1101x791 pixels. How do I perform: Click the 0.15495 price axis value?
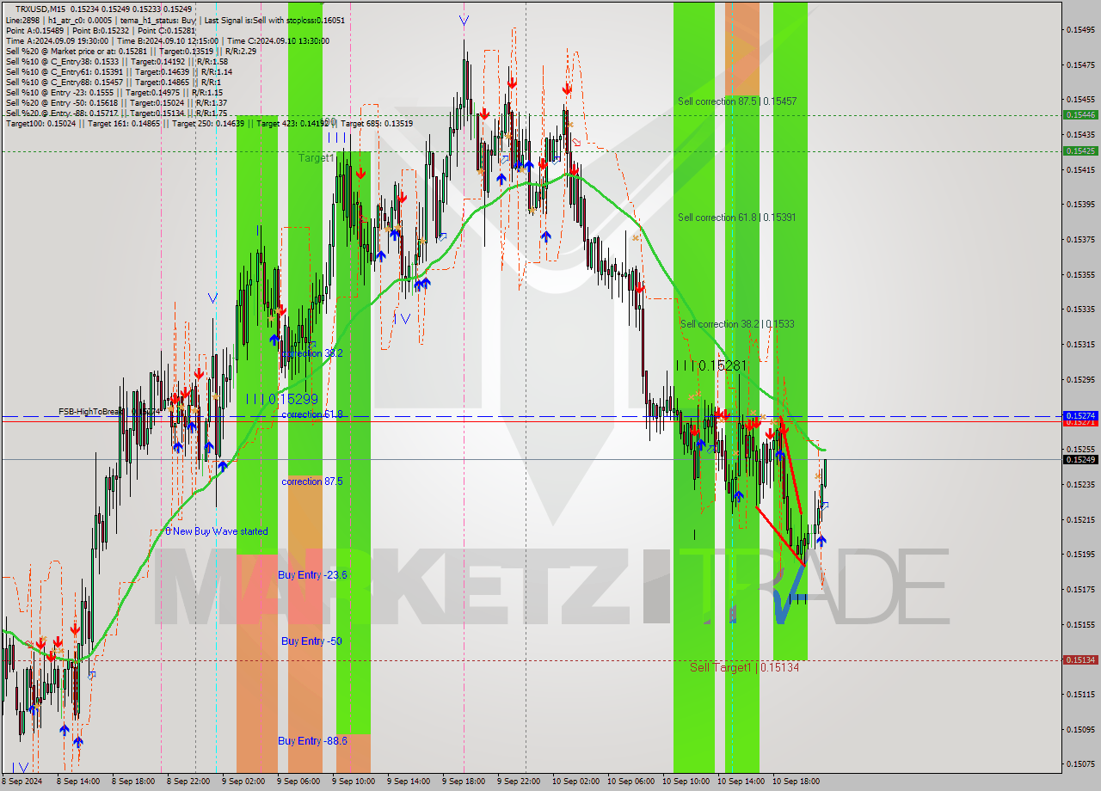1080,29
